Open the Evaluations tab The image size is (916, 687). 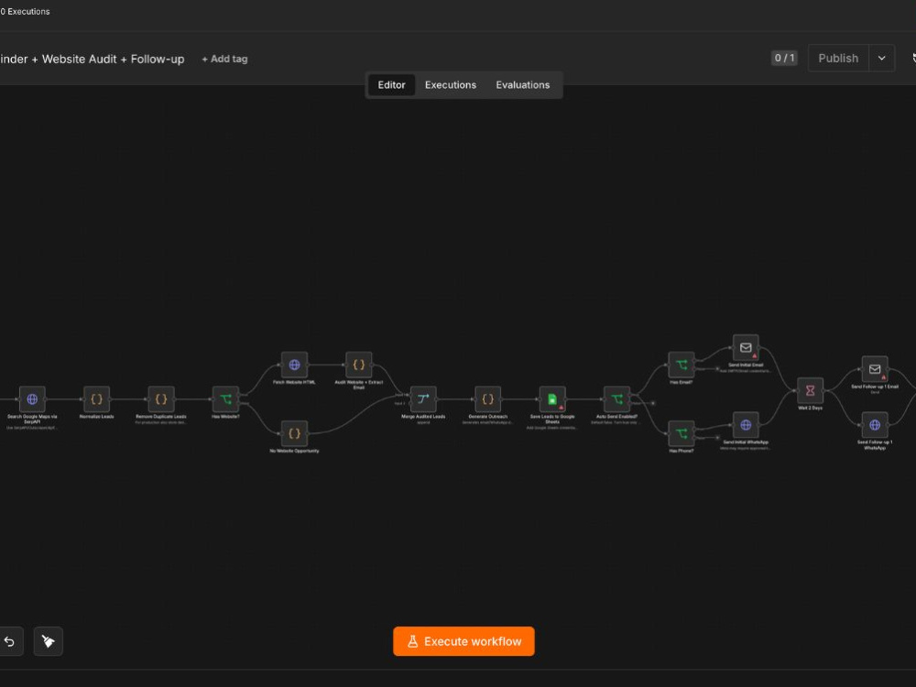coord(523,84)
